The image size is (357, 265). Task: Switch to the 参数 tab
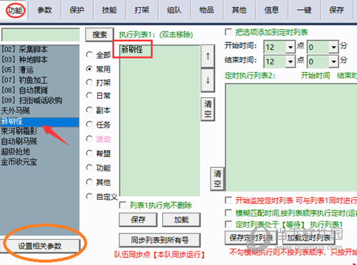[45, 10]
